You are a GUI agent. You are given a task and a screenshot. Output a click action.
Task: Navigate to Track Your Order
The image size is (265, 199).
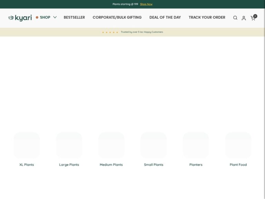(x=207, y=17)
